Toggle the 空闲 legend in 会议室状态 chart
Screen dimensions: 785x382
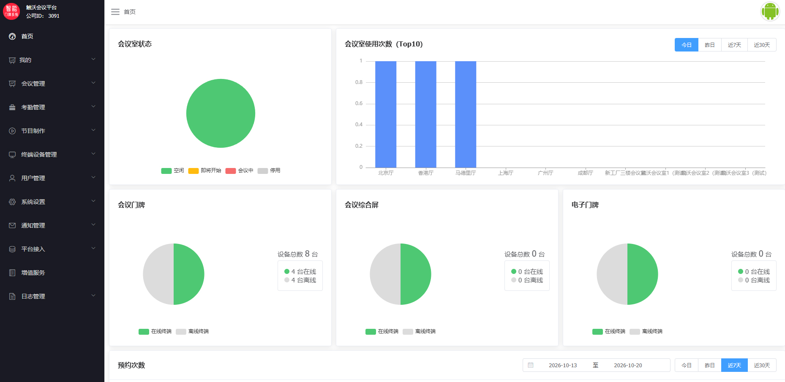172,171
